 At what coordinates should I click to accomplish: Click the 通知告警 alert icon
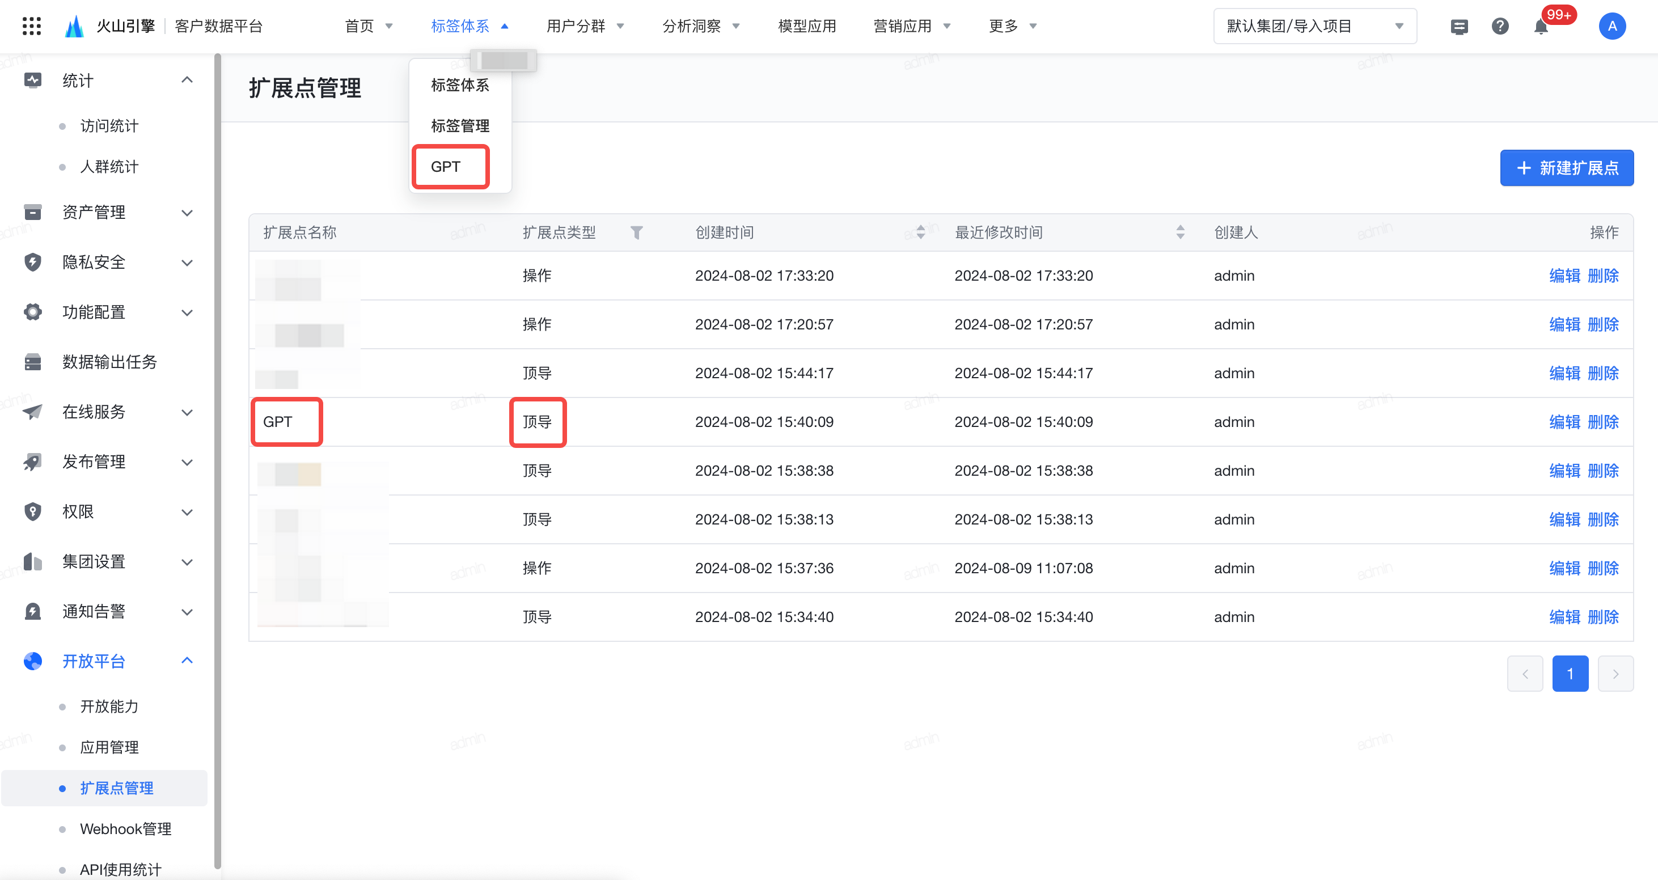point(33,612)
